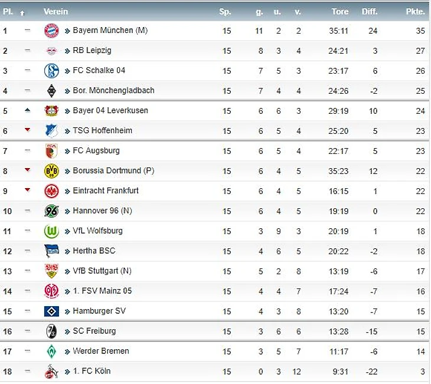Click red down arrow beside Hoffenheim

(x=27, y=130)
